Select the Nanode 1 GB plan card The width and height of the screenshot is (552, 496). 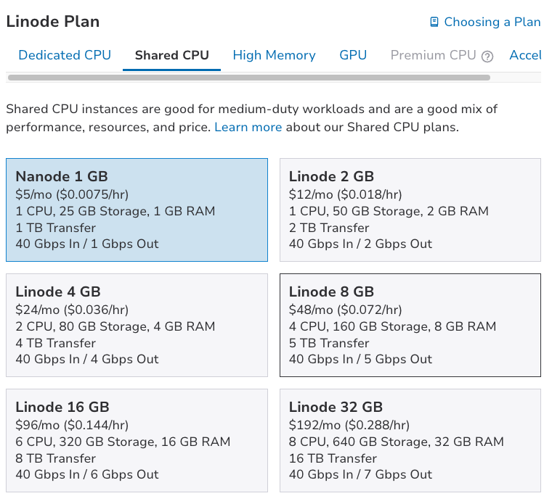[137, 210]
